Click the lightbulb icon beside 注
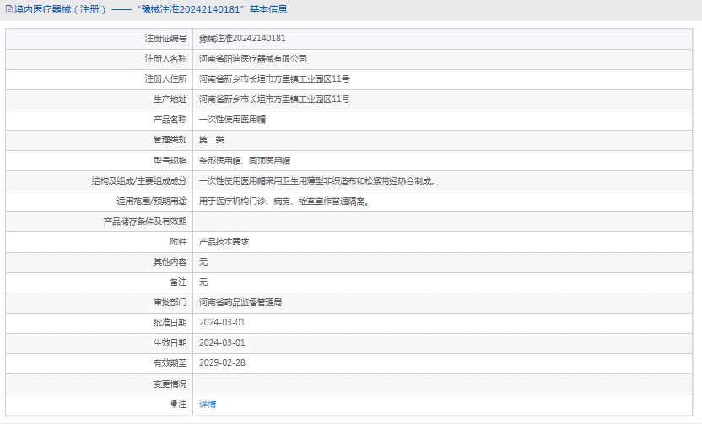 (x=175, y=404)
